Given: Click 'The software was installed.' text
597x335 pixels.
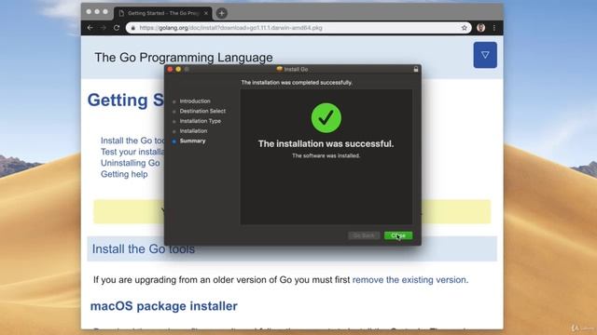Looking at the screenshot, I should [x=326, y=155].
